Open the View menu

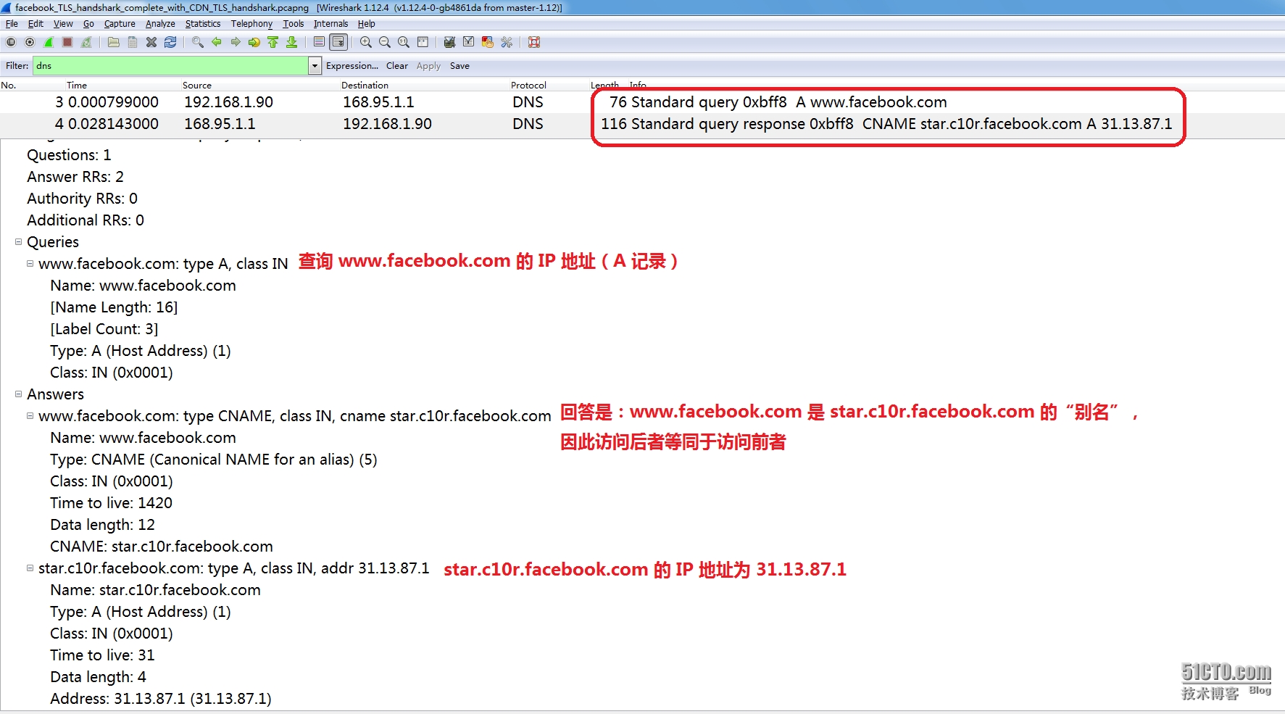tap(63, 24)
